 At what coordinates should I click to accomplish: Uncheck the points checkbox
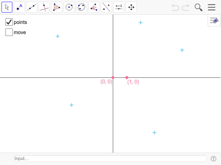pyautogui.click(x=9, y=22)
